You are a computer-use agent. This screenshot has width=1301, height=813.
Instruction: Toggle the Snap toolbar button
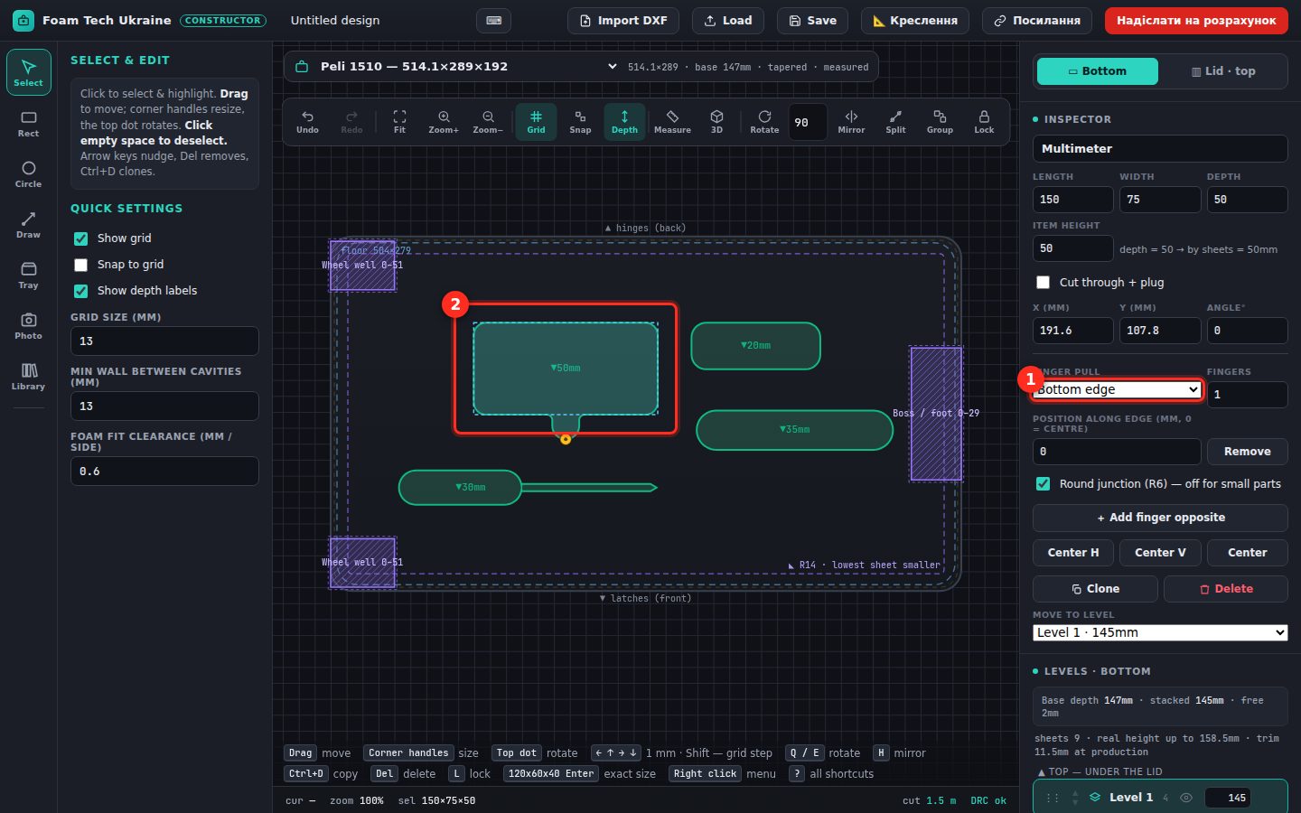580,122
